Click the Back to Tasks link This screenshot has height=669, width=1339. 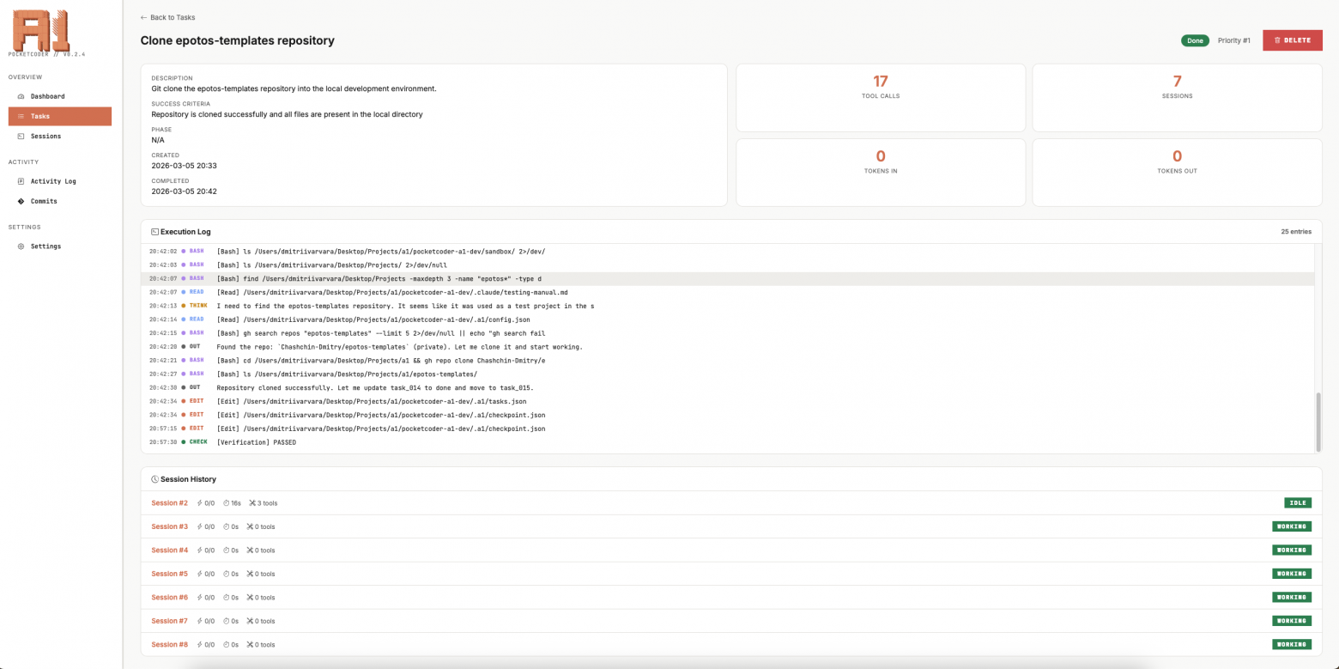(x=167, y=17)
